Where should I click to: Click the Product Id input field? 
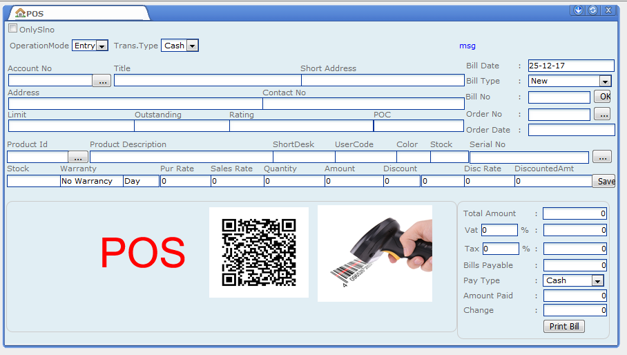click(x=37, y=157)
